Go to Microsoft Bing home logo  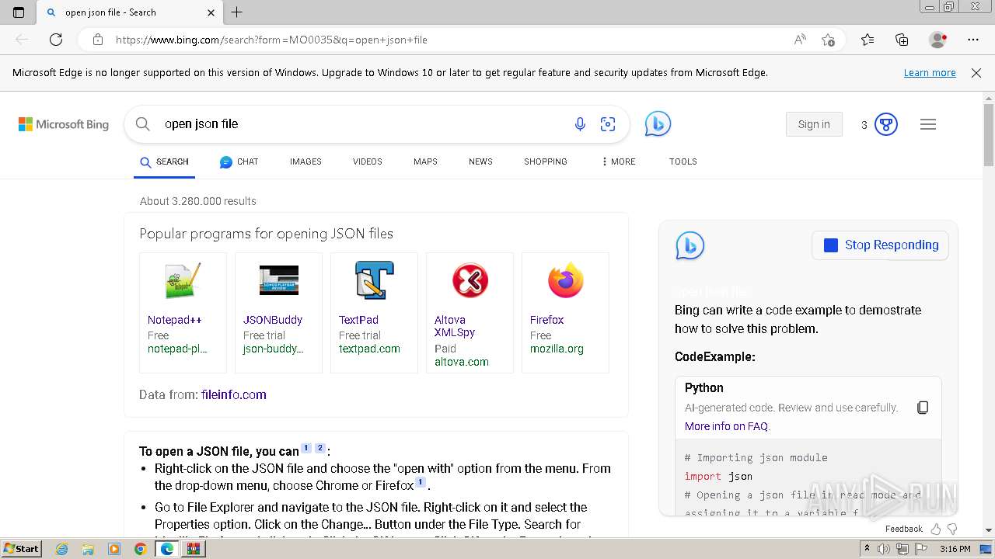coord(64,124)
